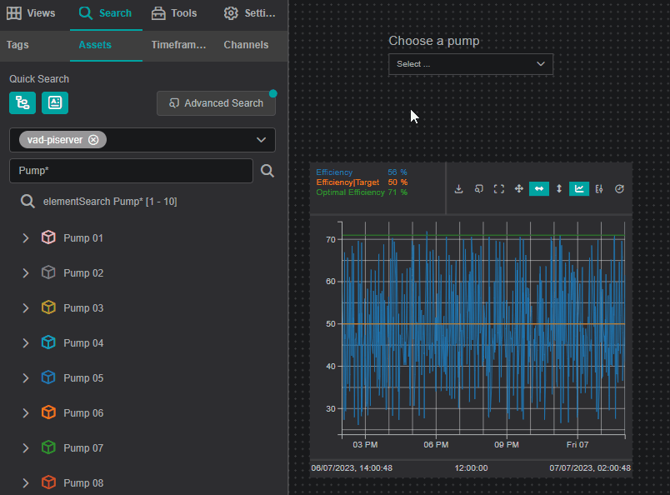Click the Fri 07 time axis label

pyautogui.click(x=577, y=444)
